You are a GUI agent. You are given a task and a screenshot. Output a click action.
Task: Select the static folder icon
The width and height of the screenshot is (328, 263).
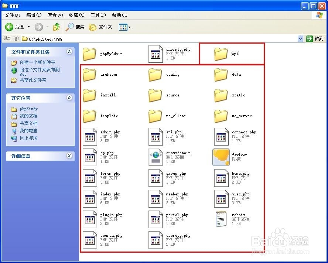click(x=221, y=95)
